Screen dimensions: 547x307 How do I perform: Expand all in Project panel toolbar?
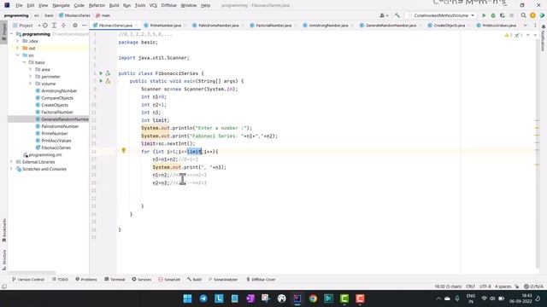[54, 26]
